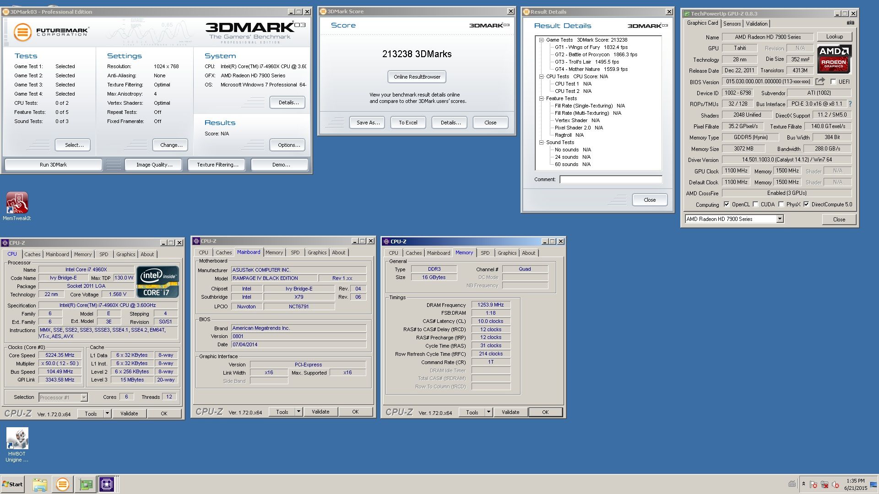The image size is (879, 494).
Task: Click the Change... settings button
Action: (171, 145)
